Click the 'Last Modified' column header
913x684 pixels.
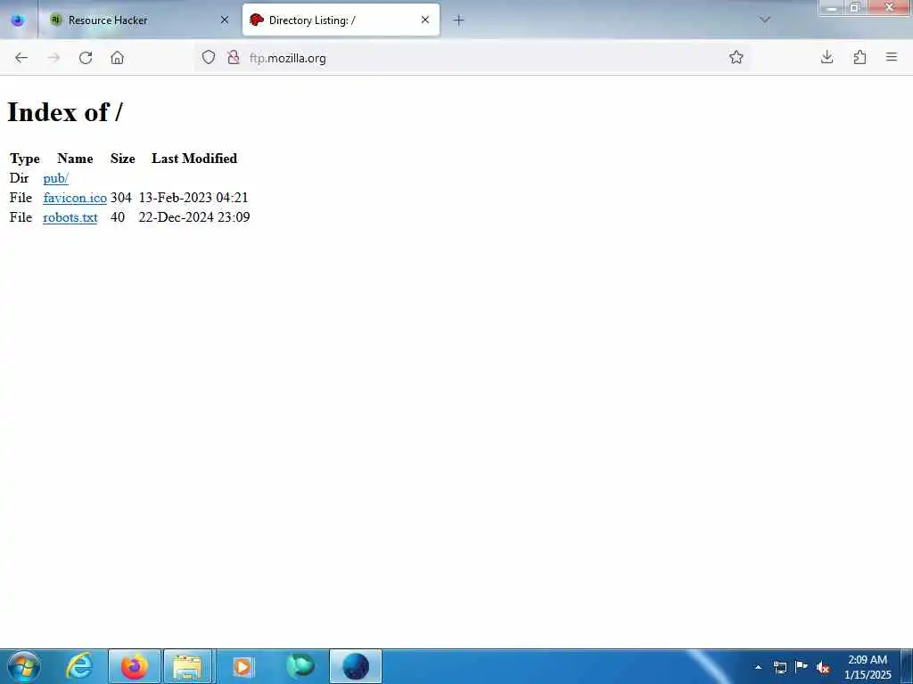point(193,159)
